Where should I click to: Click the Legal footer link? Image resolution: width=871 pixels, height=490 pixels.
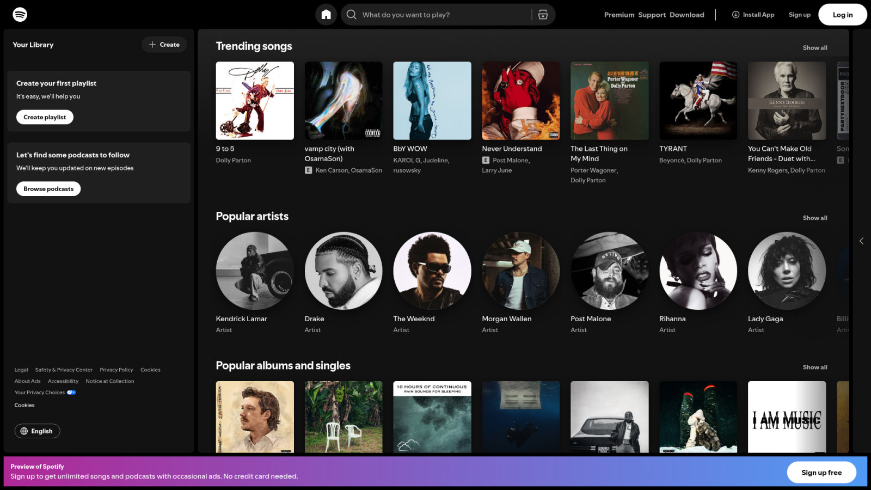[21, 370]
